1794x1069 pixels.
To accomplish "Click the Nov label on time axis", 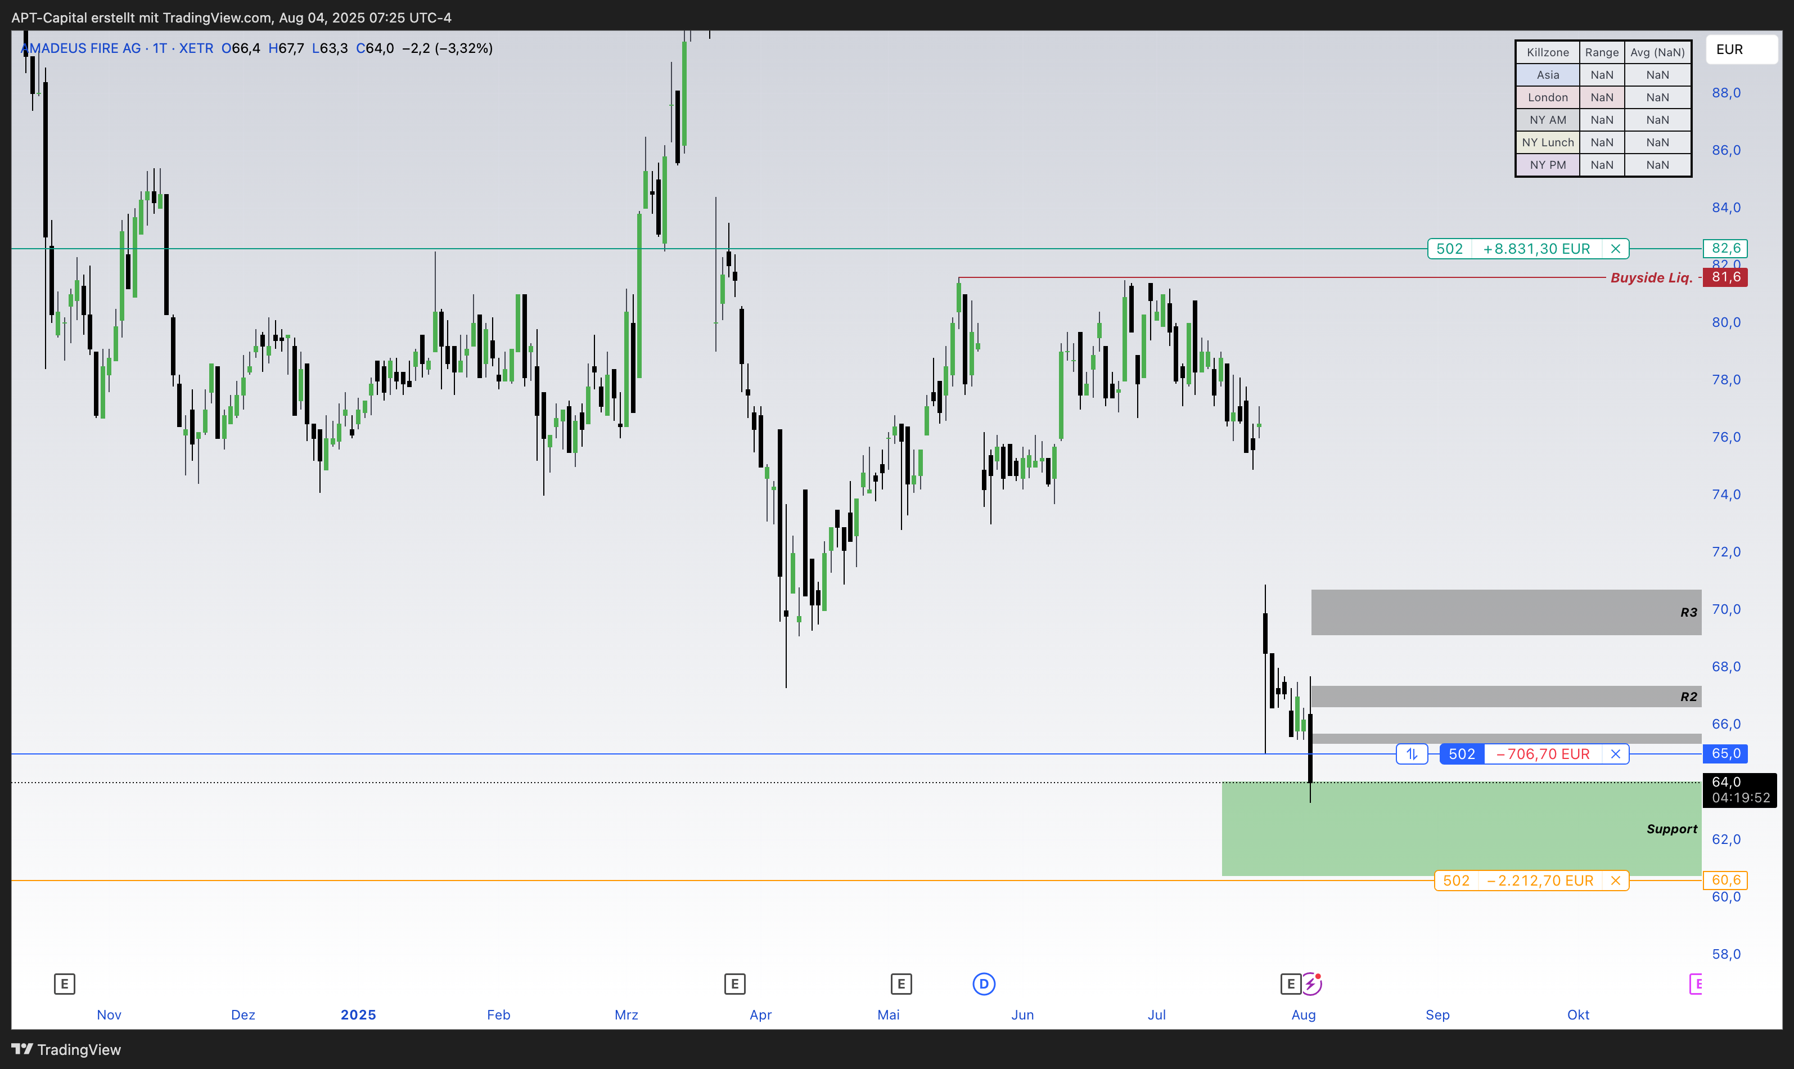I will point(109,1014).
